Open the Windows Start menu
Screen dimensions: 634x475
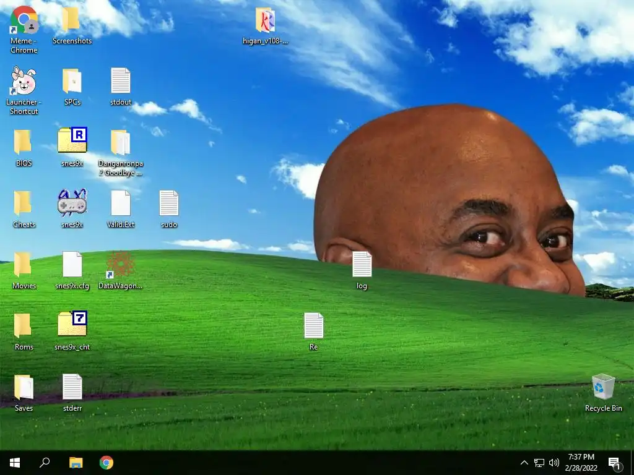coord(15,463)
